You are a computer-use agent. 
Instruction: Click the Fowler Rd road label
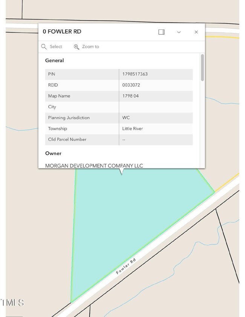[x=126, y=266]
